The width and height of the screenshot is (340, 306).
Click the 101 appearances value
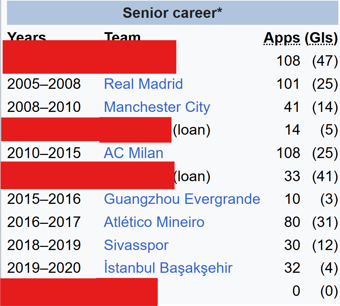pos(288,84)
